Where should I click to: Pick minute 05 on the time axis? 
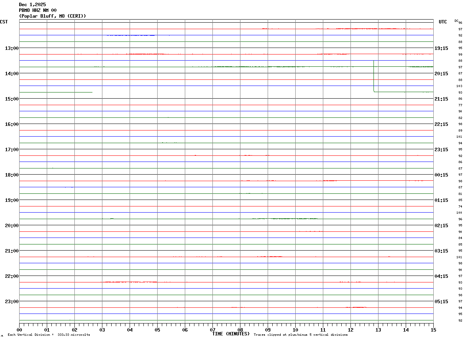coord(157,330)
